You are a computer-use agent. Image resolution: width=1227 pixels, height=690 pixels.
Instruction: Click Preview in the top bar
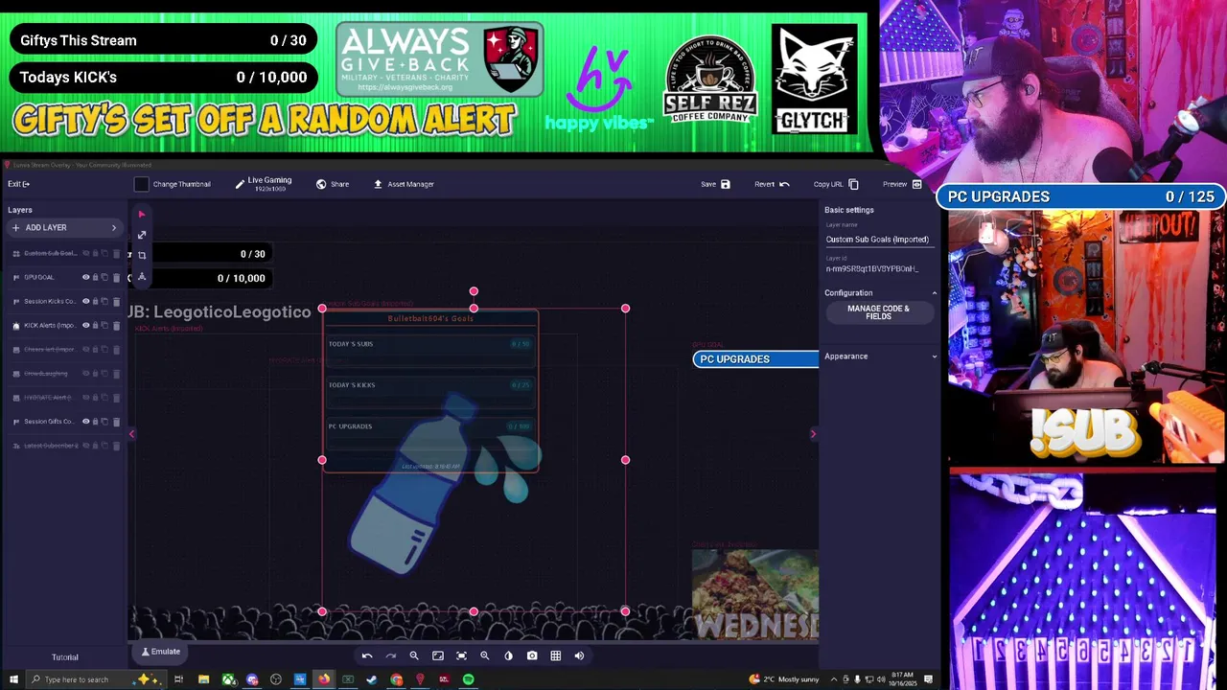(x=902, y=184)
